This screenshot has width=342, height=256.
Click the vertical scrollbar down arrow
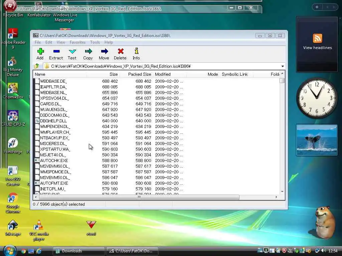click(282, 192)
